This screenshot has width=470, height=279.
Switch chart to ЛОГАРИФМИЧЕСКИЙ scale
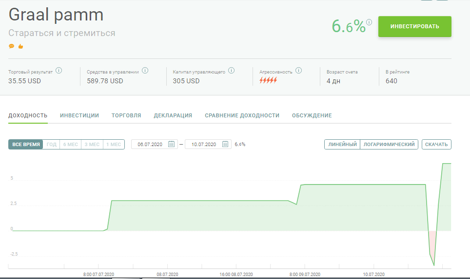(x=389, y=144)
